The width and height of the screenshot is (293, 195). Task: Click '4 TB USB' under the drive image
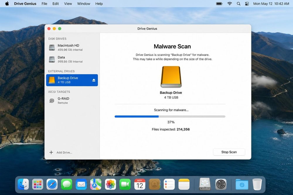[x=171, y=98]
